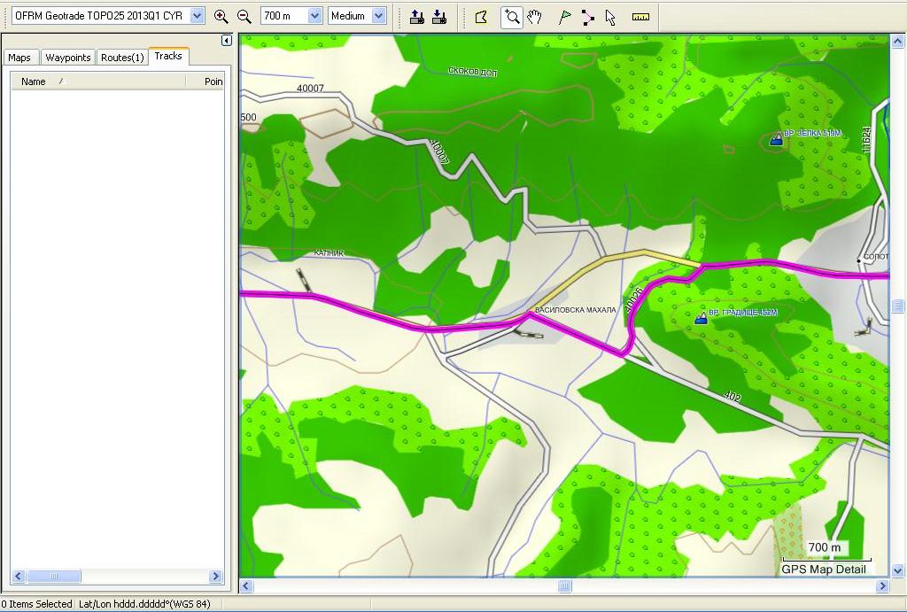This screenshot has height=612, width=907.
Task: Click the map vertical scrollbar thumb
Action: coord(898,306)
